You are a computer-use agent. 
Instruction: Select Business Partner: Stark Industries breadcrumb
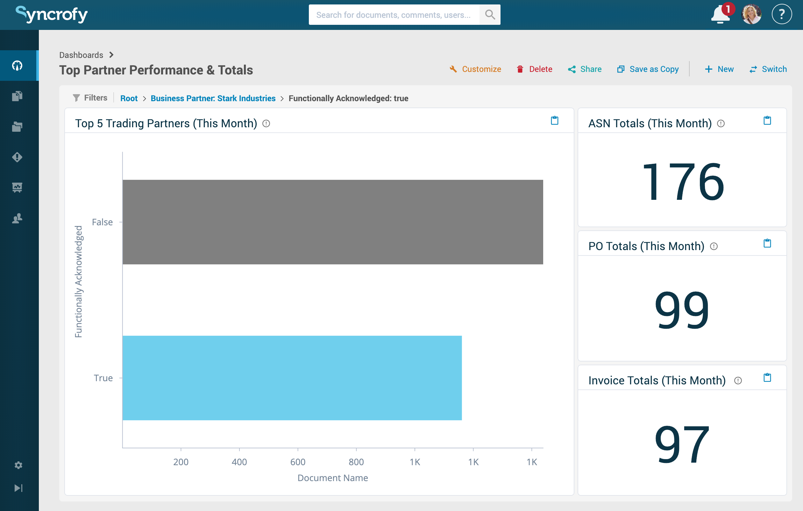(x=213, y=98)
